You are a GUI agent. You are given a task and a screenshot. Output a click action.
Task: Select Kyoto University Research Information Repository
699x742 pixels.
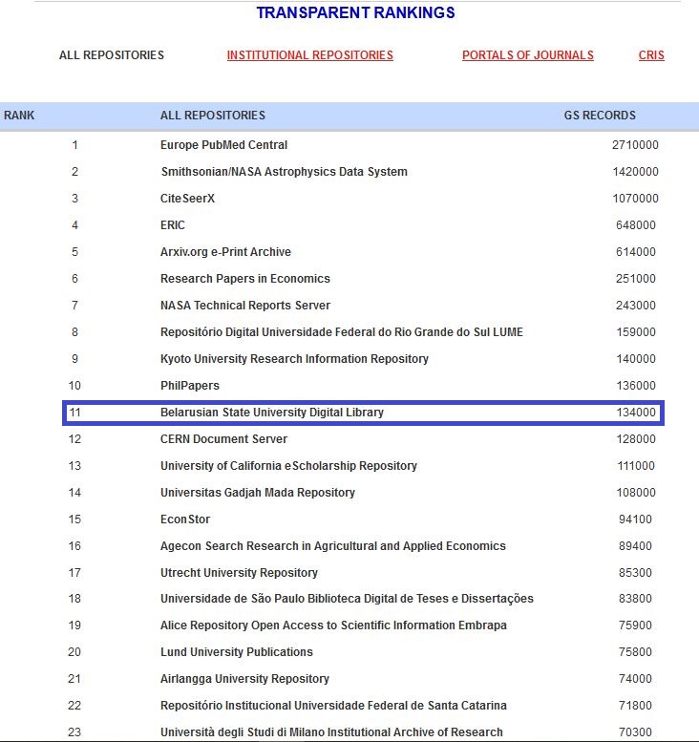point(294,359)
